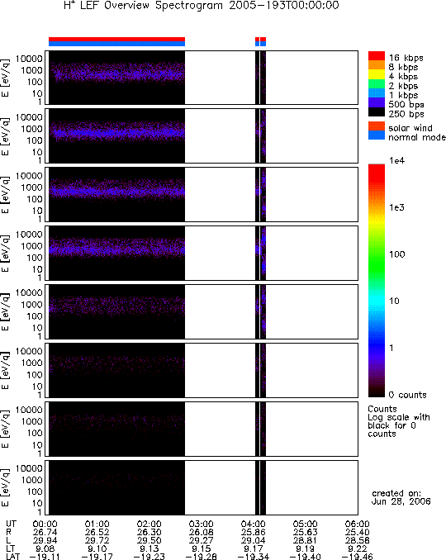This screenshot has height=560, width=446.
Task: Click the L value 29.94
Action: point(45,540)
